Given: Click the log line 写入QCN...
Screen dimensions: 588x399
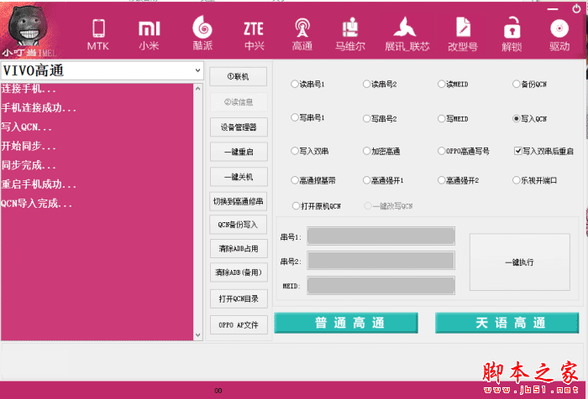Looking at the screenshot, I should tap(26, 127).
